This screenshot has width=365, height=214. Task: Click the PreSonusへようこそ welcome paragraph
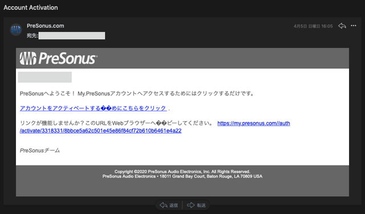tap(137, 94)
